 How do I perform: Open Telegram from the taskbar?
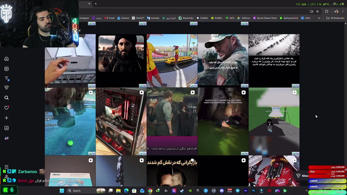237,191
